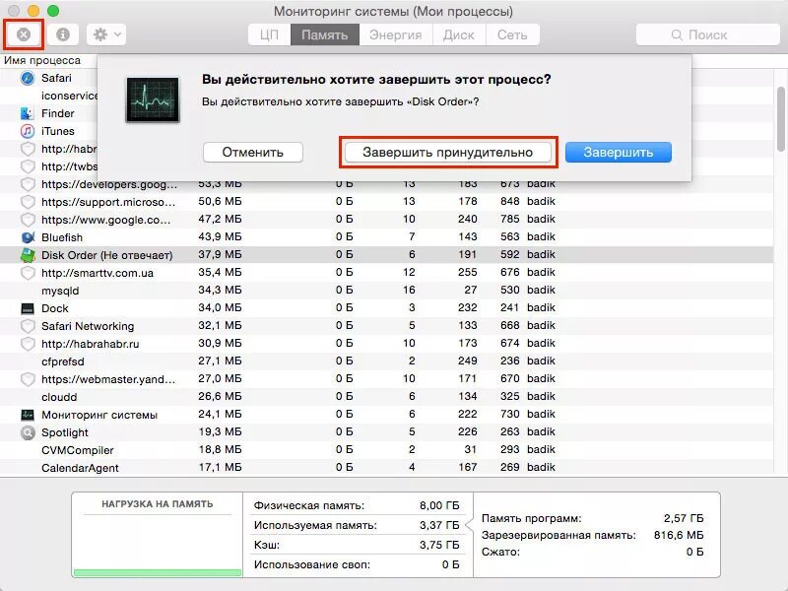Select the mysqld process row
788x591 pixels.
coord(386,291)
